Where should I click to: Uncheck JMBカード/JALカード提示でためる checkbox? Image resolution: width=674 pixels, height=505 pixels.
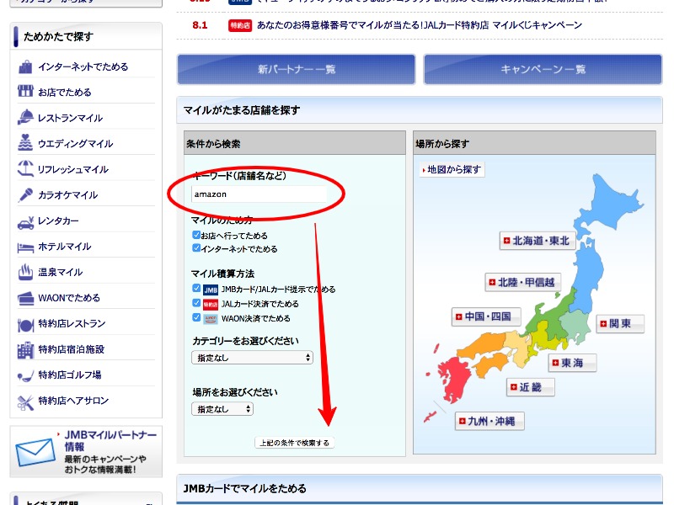click(x=196, y=288)
